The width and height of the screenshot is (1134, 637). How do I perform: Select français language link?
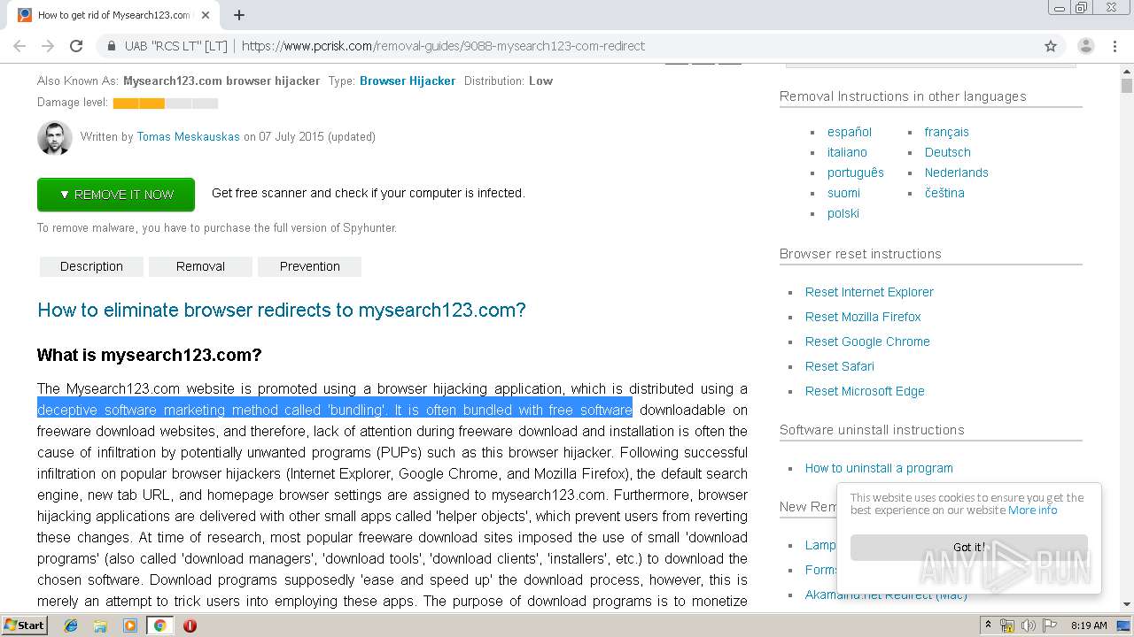(947, 132)
